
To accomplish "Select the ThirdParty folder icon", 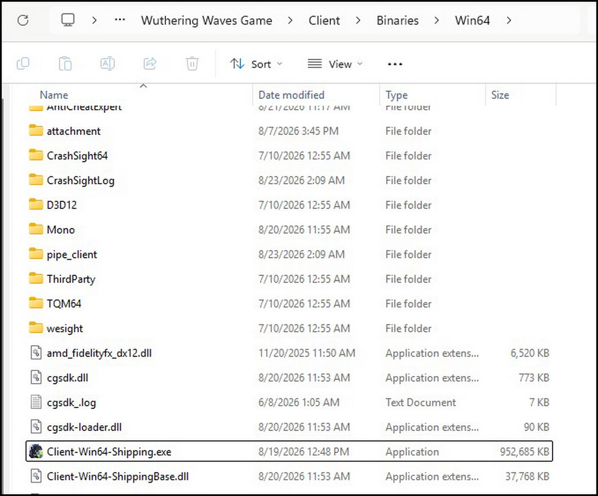I will (36, 278).
